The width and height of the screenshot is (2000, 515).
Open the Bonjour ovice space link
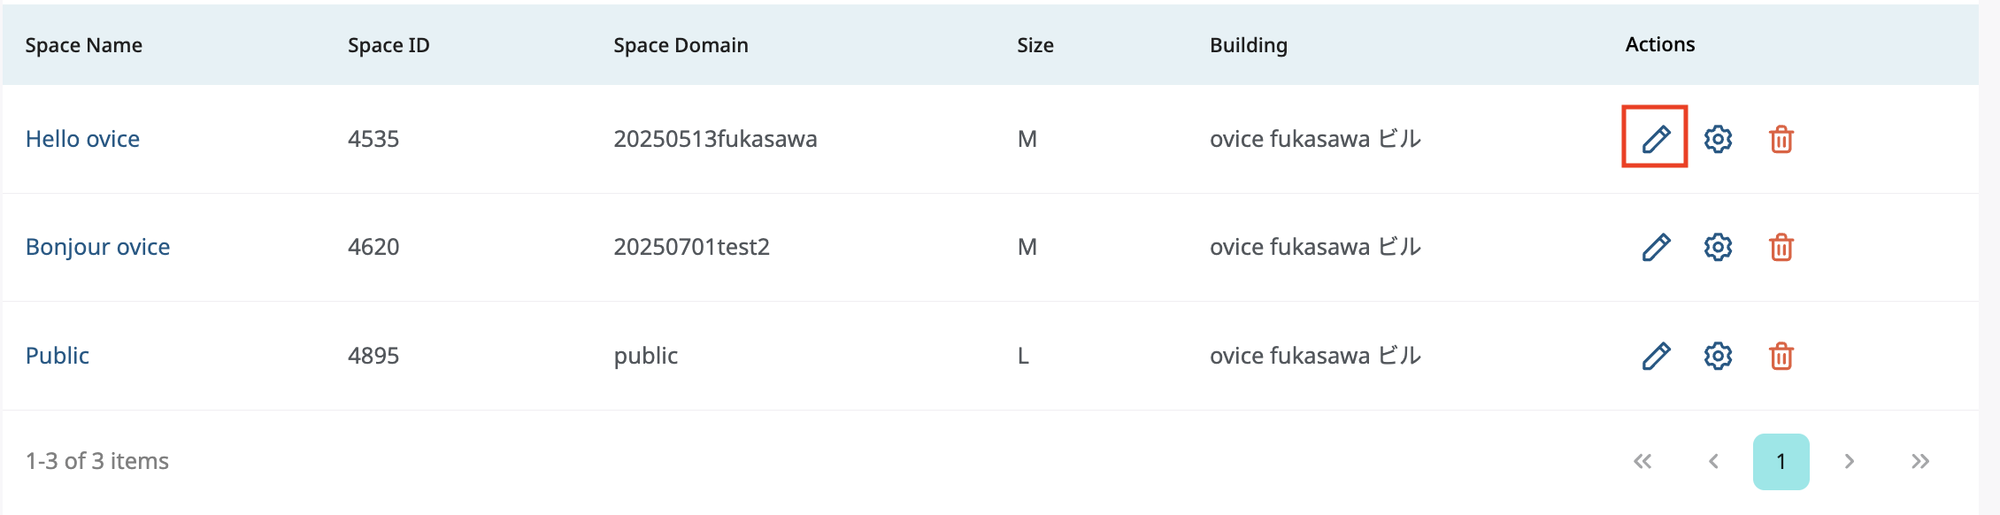97,247
